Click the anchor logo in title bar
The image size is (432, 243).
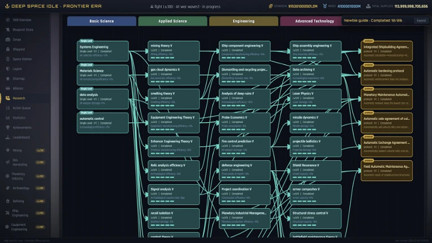coord(7,6)
